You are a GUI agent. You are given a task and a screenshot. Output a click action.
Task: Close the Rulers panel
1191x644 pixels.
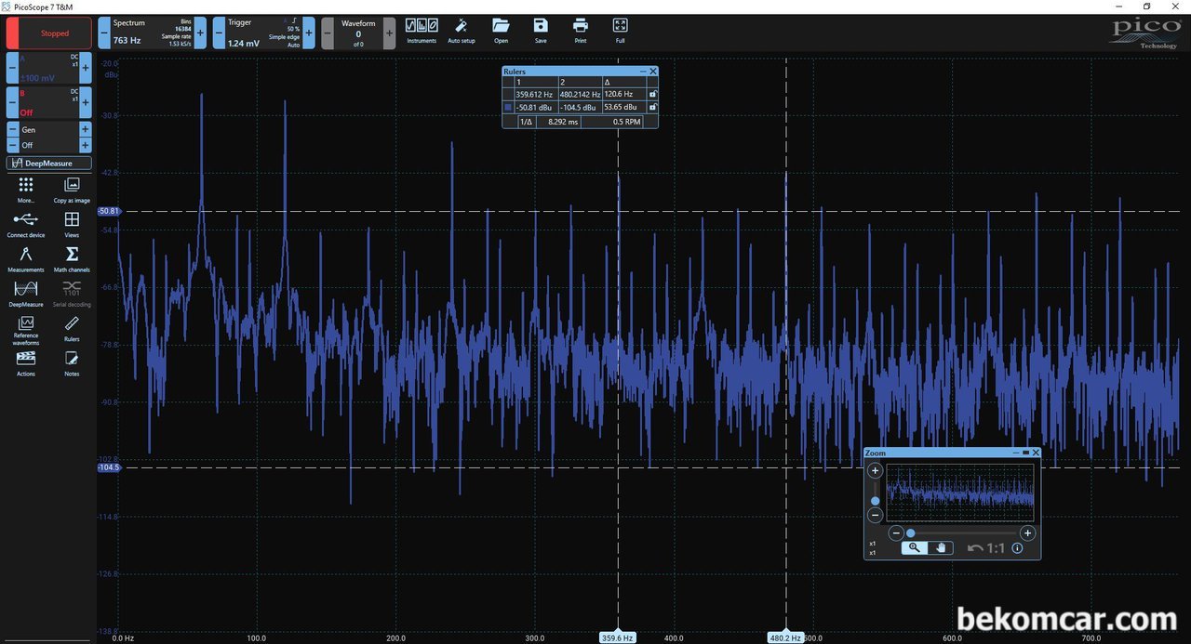pyautogui.click(x=653, y=72)
